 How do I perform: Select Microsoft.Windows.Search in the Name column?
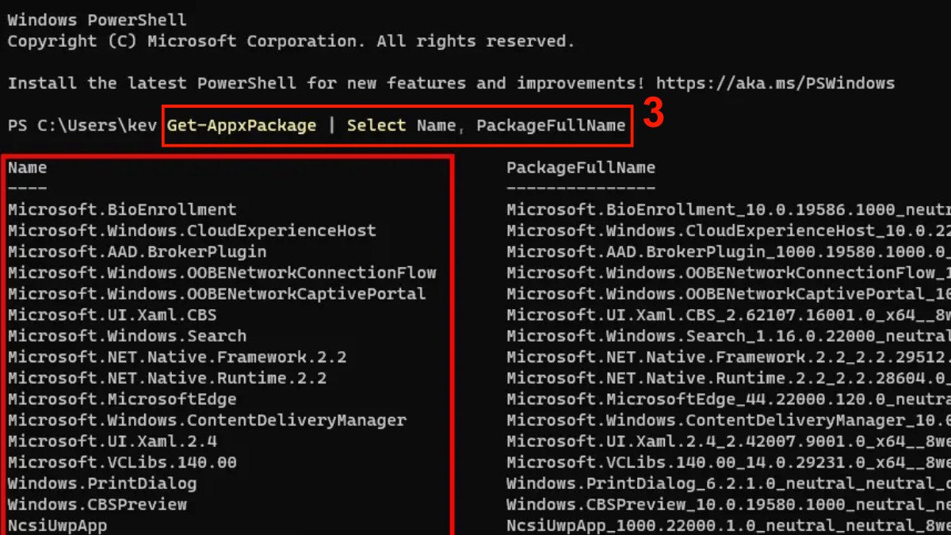127,336
